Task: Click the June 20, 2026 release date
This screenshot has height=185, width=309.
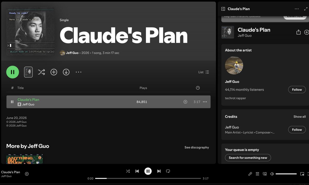Action: pos(16,118)
